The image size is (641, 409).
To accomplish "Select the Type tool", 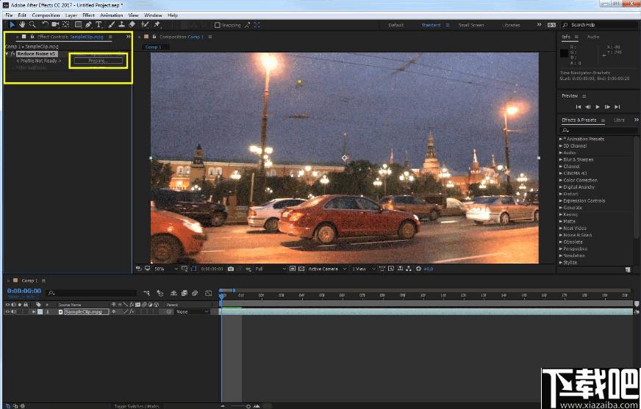I will coord(99,25).
